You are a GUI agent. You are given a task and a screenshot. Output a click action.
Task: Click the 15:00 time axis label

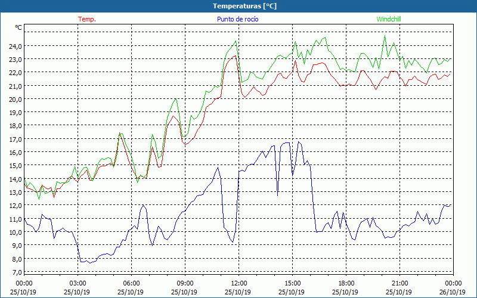point(292,284)
